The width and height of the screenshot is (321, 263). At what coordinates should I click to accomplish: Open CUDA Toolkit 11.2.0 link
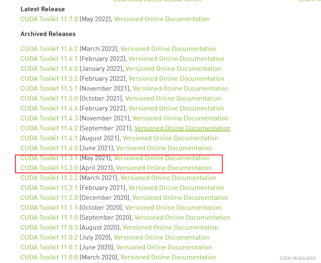click(x=49, y=198)
